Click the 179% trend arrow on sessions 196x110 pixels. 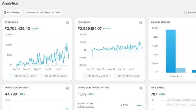[19, 94]
